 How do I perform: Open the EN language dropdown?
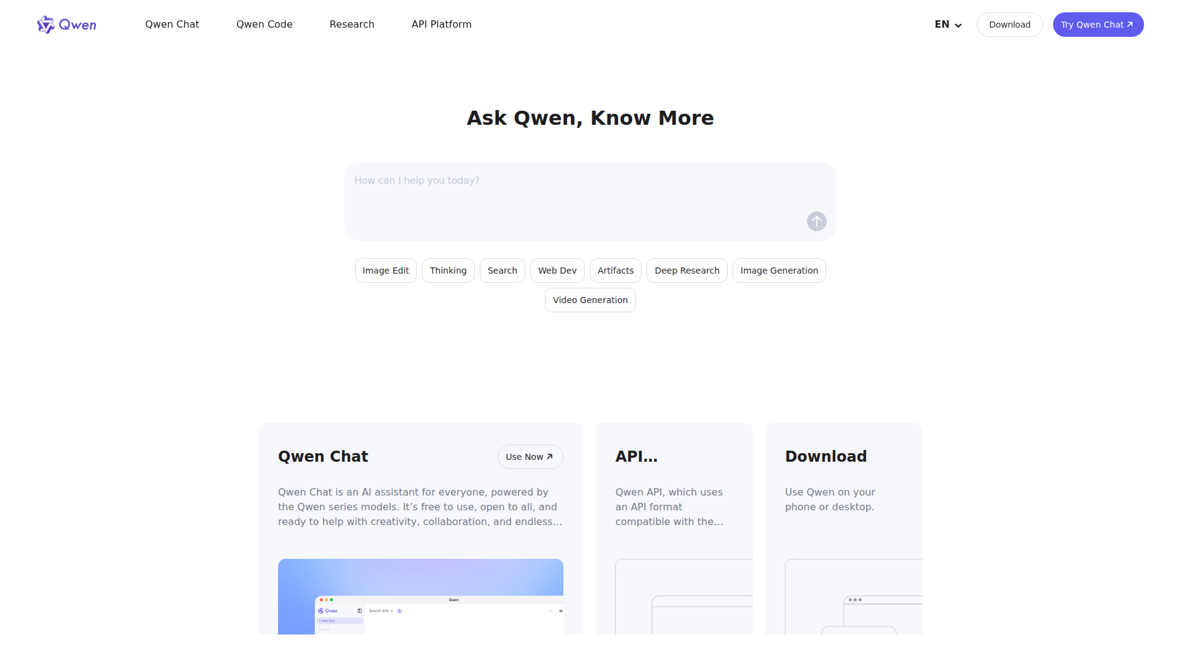(948, 25)
